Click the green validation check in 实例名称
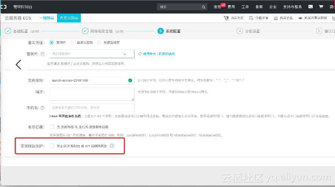Viewport: 335px width, 187px height. click(x=130, y=80)
